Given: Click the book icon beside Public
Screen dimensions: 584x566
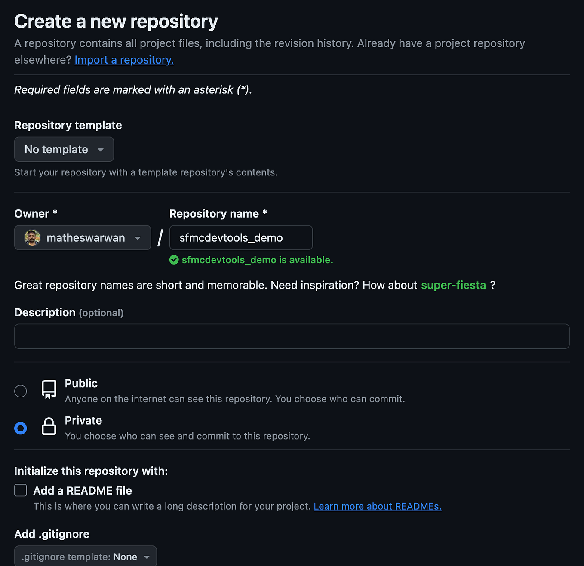Looking at the screenshot, I should [49, 388].
